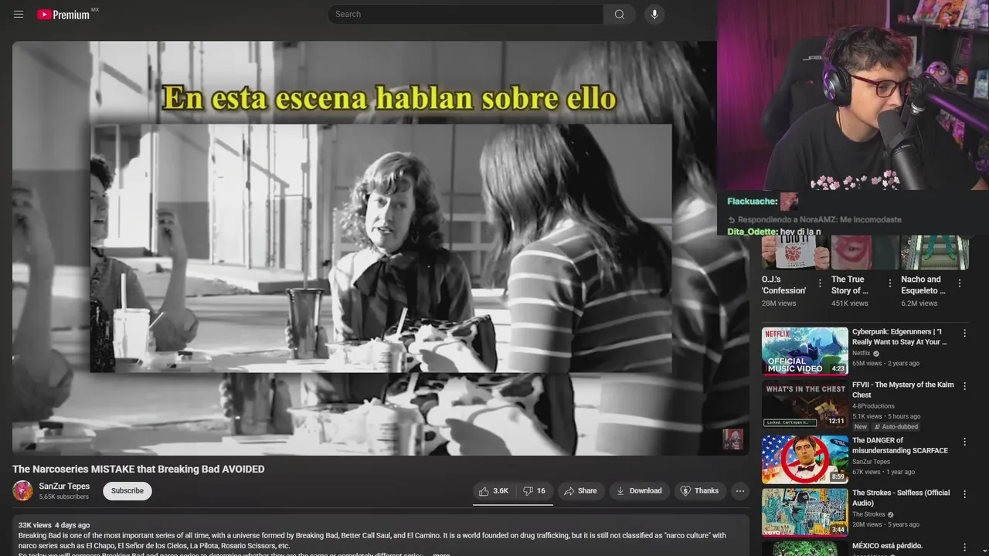Open options menu for Nacho and Esqueleto short
The image size is (989, 556).
tap(960, 283)
